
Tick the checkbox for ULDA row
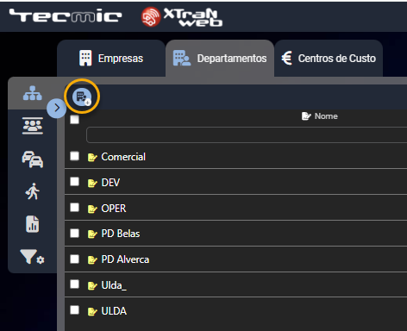74,310
